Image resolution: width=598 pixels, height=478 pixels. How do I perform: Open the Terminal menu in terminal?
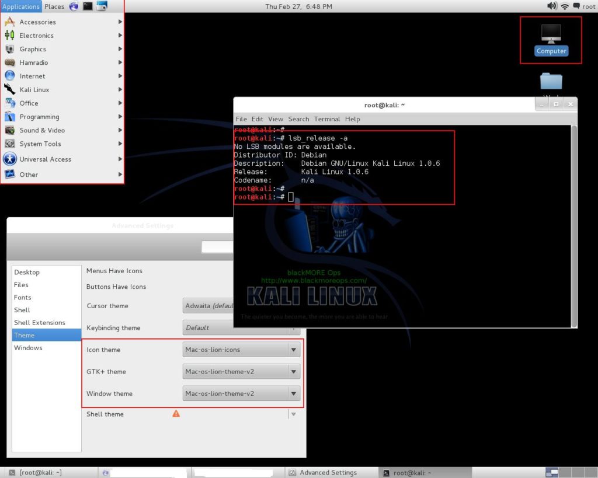[x=327, y=119]
